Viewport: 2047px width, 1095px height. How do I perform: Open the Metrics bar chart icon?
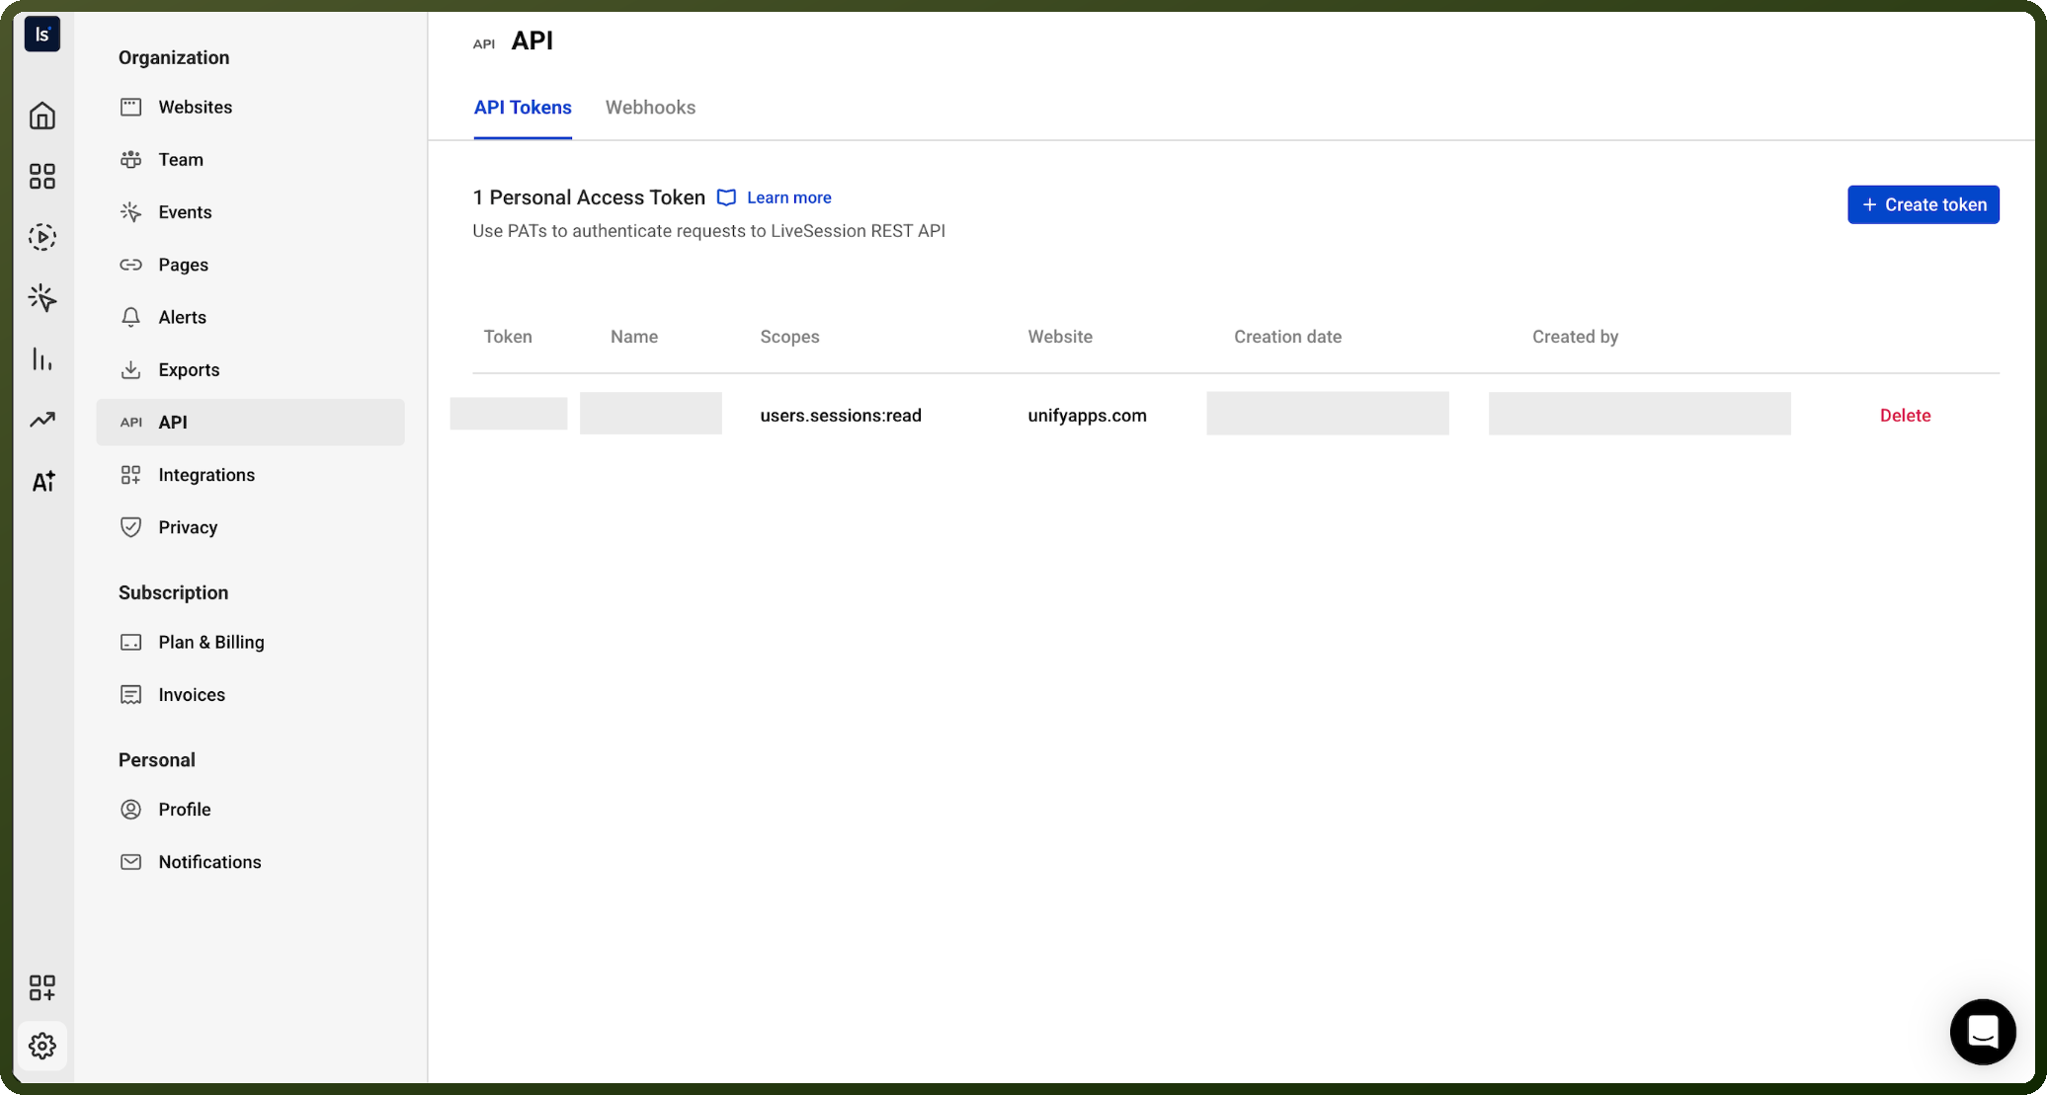(x=42, y=359)
